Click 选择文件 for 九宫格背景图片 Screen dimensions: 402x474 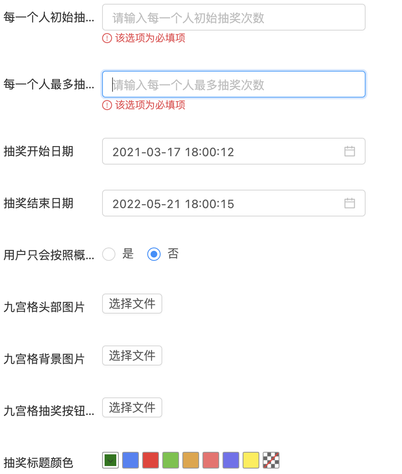coord(132,355)
